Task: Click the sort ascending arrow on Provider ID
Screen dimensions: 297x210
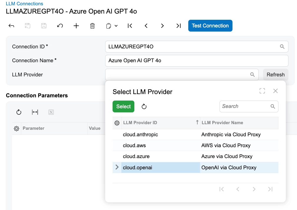Action: 197,122
